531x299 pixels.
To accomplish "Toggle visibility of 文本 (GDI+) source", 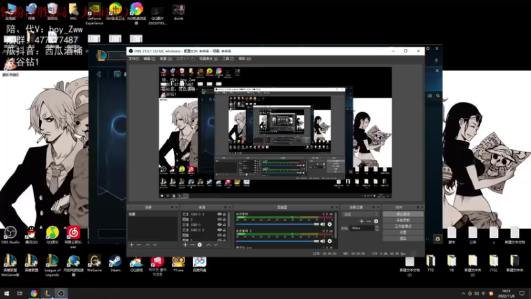I will click(220, 225).
